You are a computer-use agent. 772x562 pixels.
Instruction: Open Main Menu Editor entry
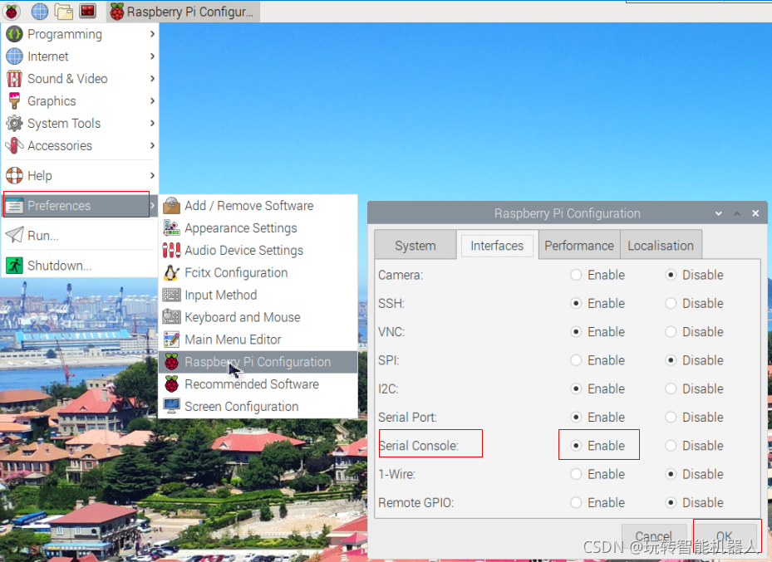(258, 340)
